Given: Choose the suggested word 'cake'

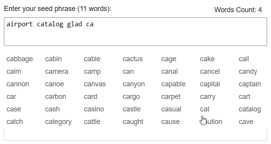Looking at the screenshot, I should [x=207, y=59].
